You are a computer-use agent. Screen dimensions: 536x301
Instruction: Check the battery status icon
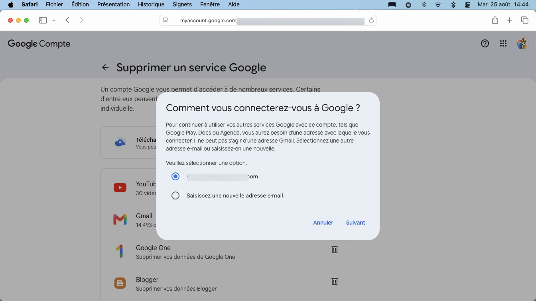click(392, 5)
